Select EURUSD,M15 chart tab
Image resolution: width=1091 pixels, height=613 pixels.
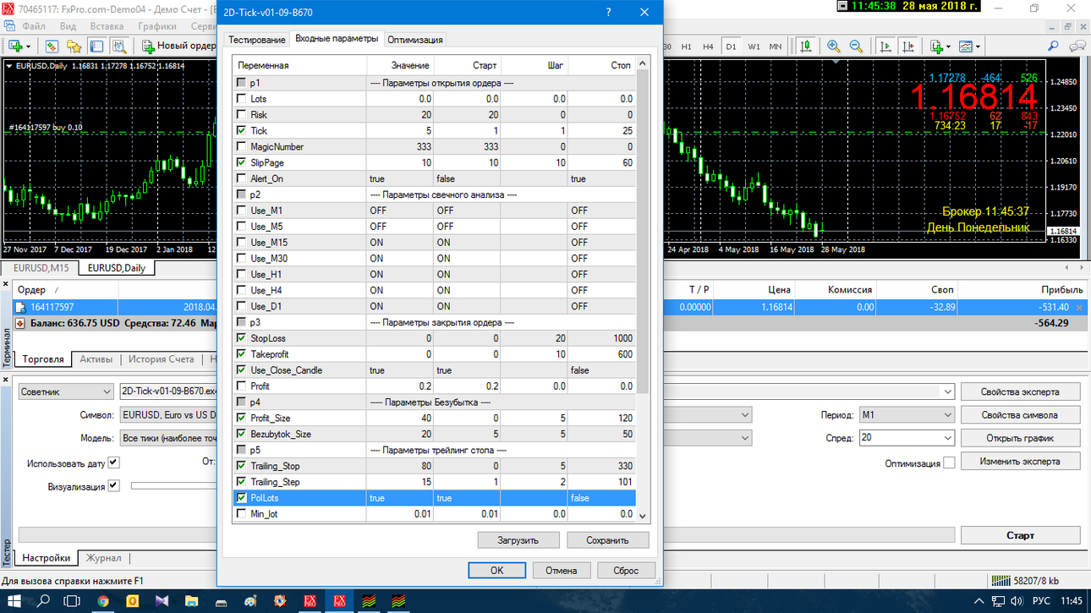pos(41,268)
